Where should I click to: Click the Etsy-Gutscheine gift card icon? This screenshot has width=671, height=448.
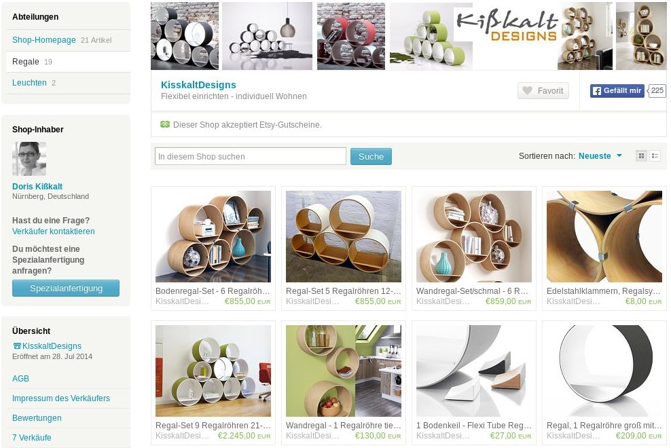pos(165,124)
